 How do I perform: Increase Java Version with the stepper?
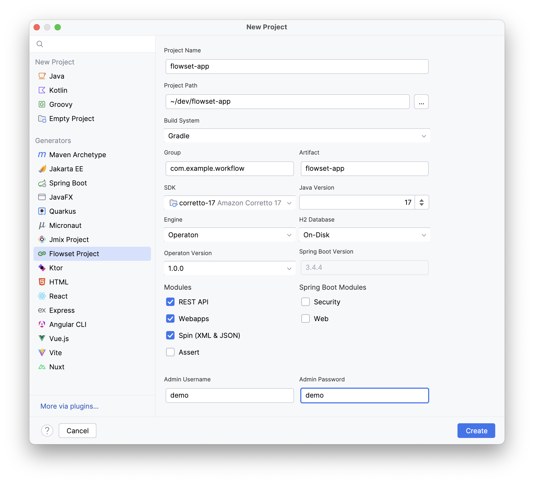tap(422, 200)
